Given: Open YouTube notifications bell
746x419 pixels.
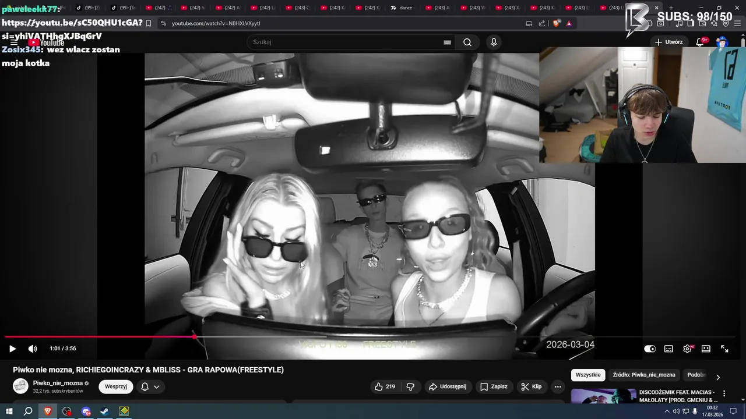Looking at the screenshot, I should (701, 42).
